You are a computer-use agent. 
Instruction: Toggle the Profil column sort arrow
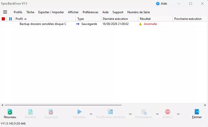tap(26, 19)
